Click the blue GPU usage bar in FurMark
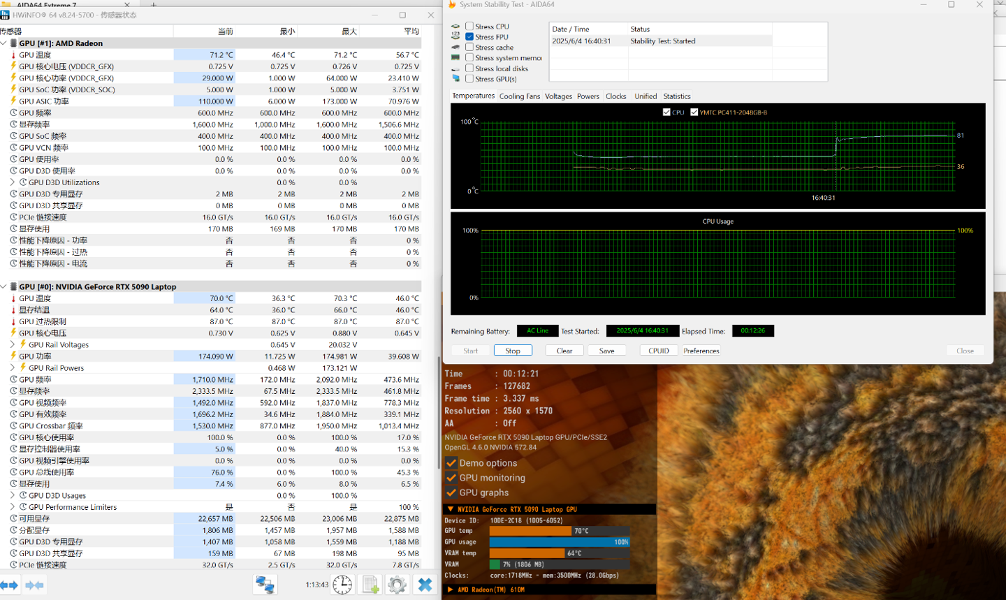 click(x=559, y=542)
